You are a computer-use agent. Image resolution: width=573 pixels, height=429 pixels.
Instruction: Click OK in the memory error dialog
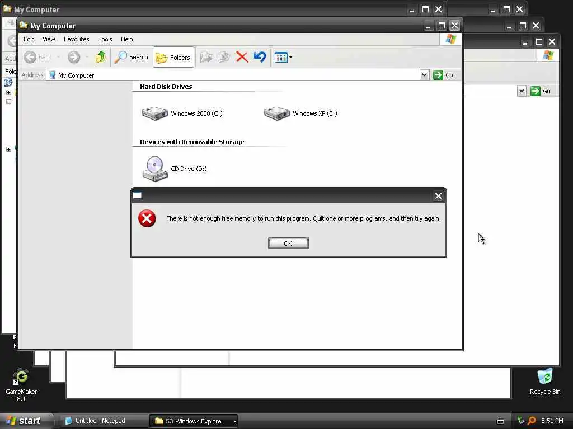(288, 244)
